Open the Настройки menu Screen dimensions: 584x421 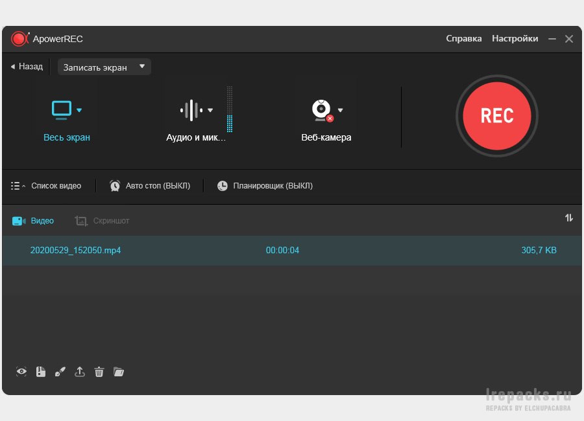click(515, 39)
